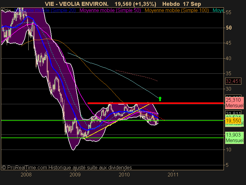
Task: Click the 50 price axis label
Action: point(228,28)
